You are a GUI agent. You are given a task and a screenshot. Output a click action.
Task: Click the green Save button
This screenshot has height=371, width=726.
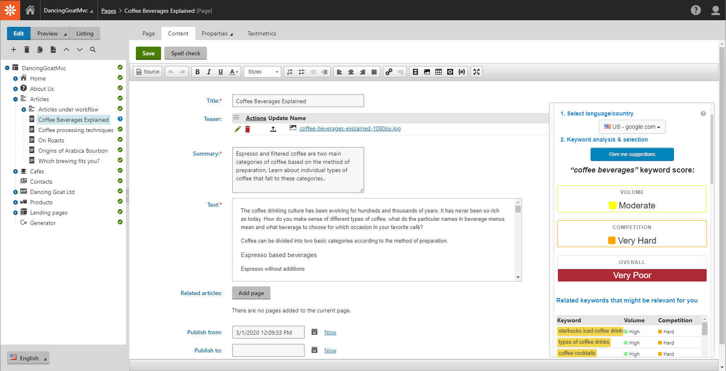click(x=148, y=53)
